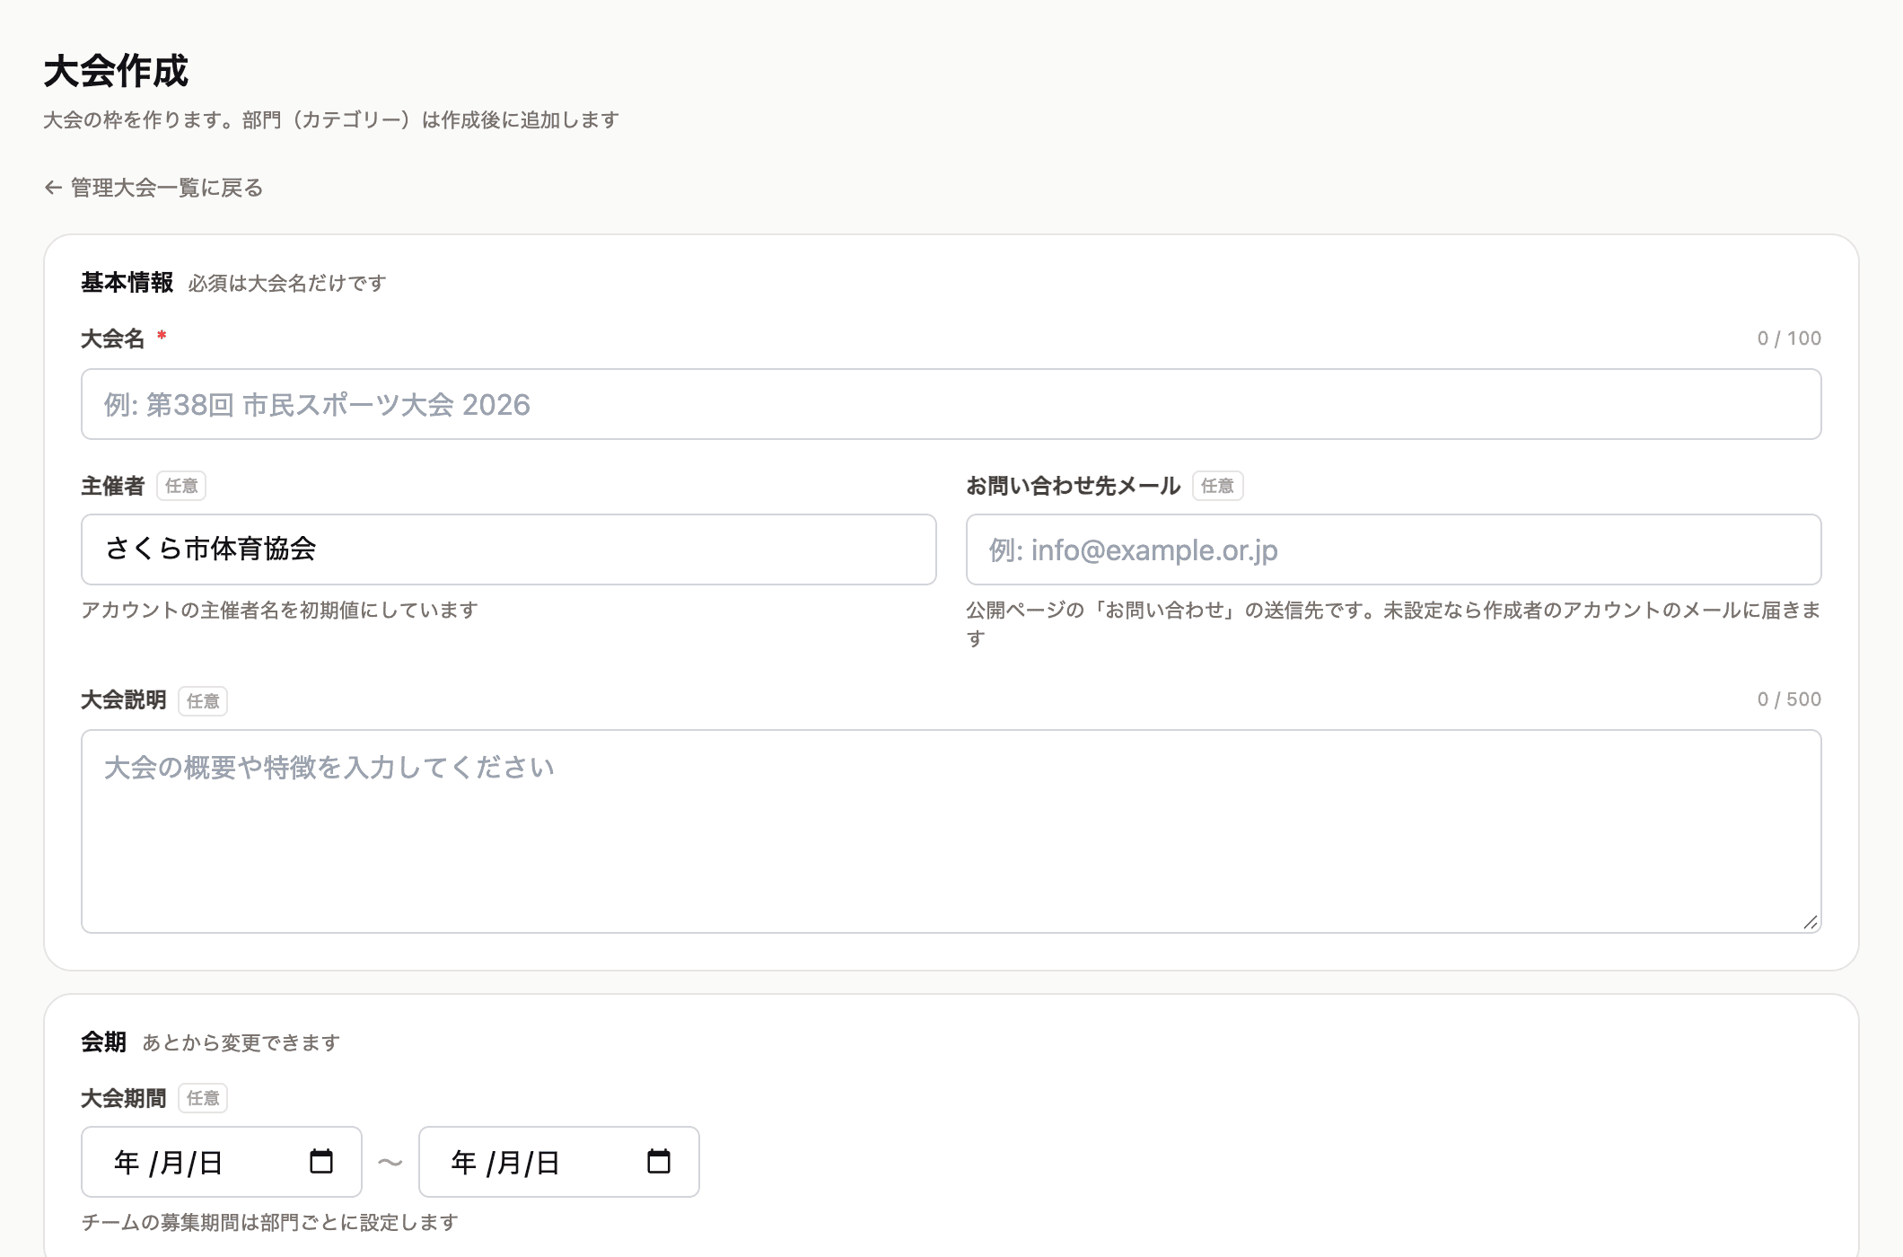Screen dimensions: 1903x1257
Task: Grab the 大会説明 textarea resize handle
Action: [x=1810, y=922]
